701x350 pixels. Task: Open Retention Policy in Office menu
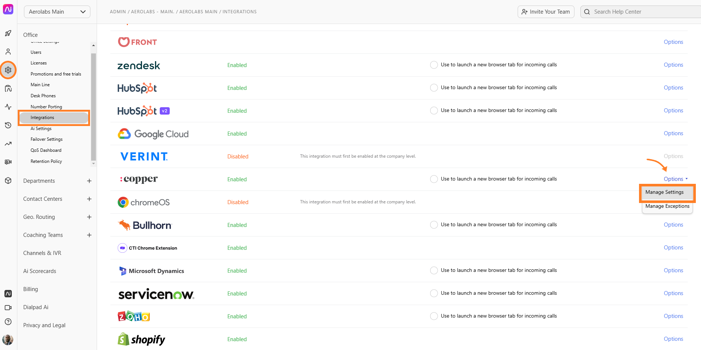(x=46, y=161)
